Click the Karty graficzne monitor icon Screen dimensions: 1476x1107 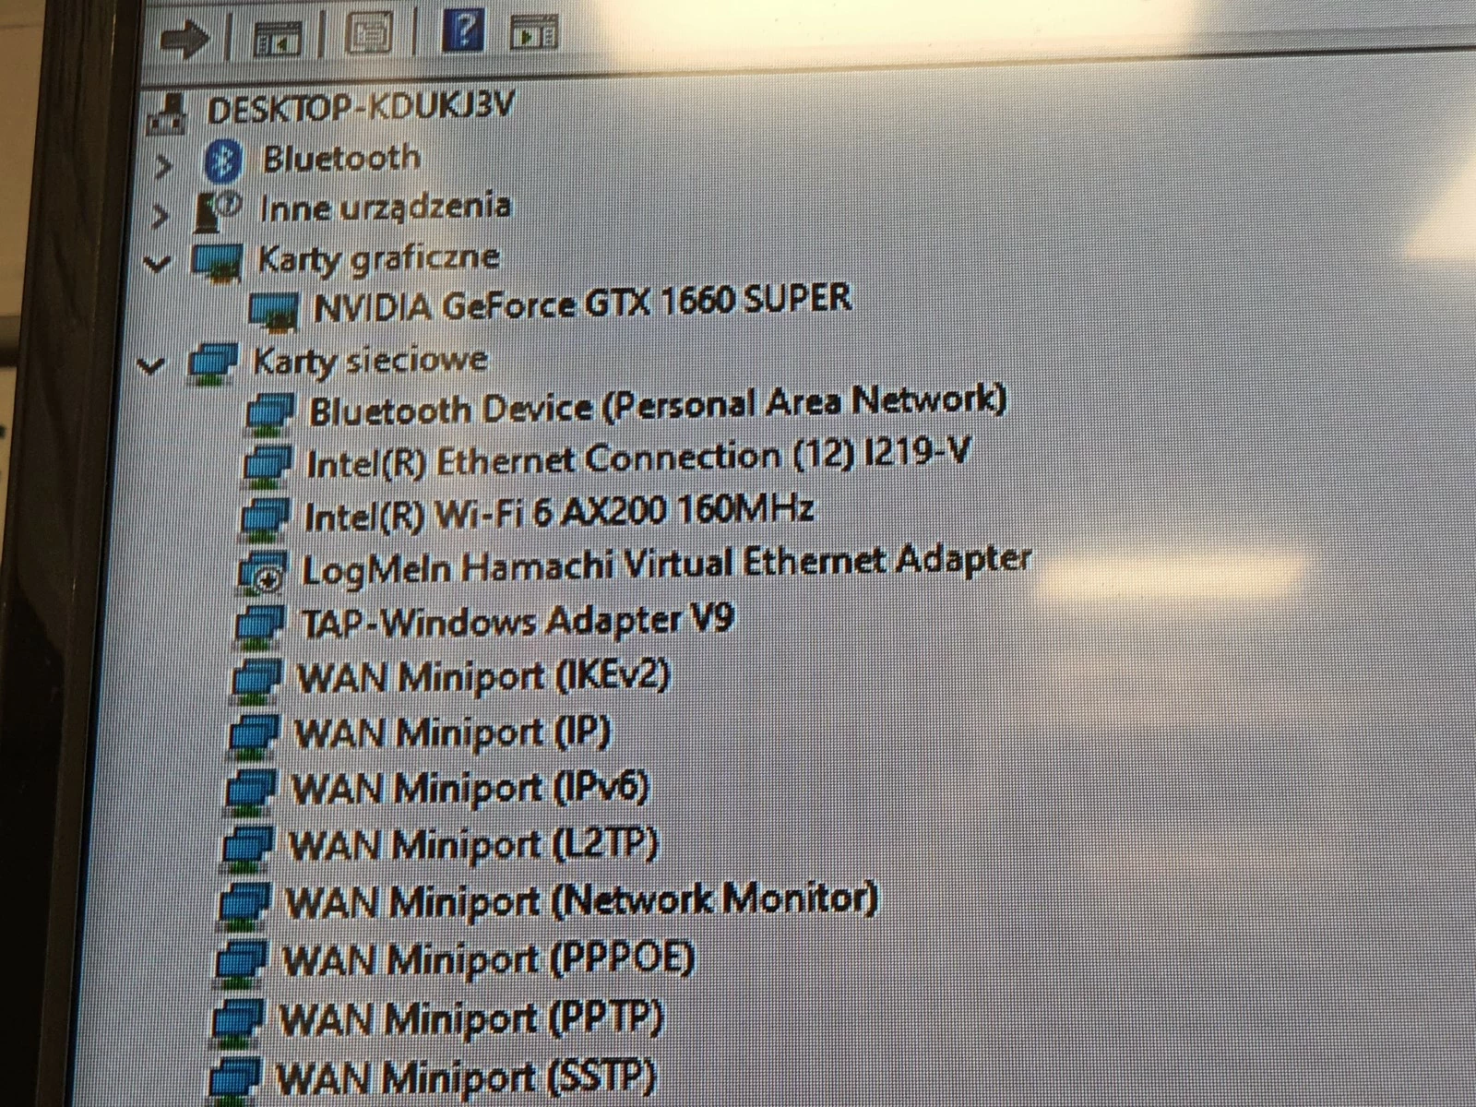click(x=218, y=262)
